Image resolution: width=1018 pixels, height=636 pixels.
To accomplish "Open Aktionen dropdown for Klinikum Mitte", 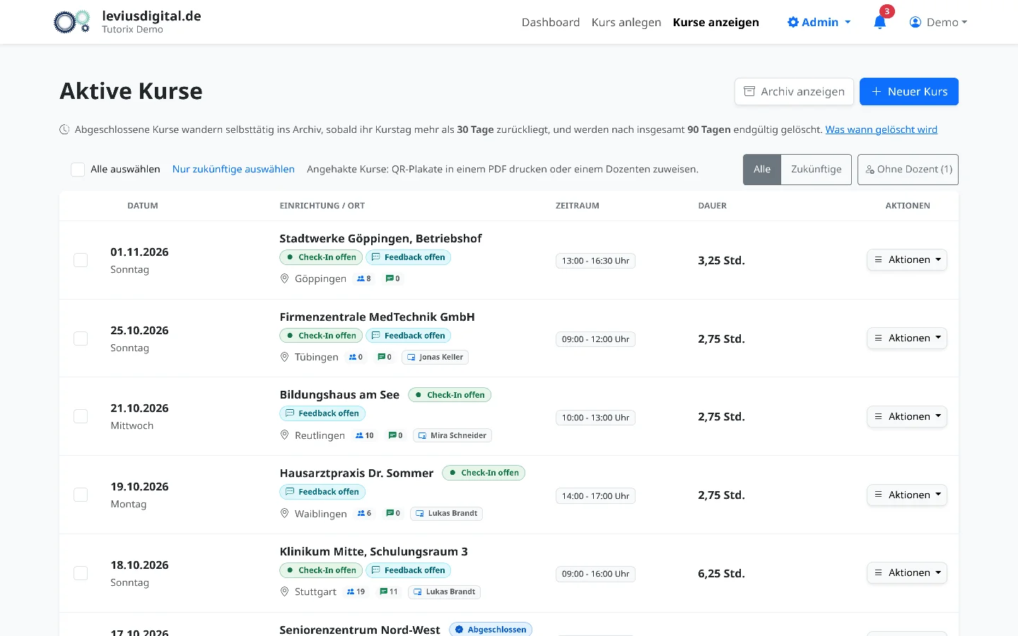I will click(x=907, y=572).
